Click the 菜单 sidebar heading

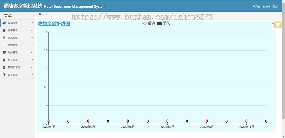[8, 16]
